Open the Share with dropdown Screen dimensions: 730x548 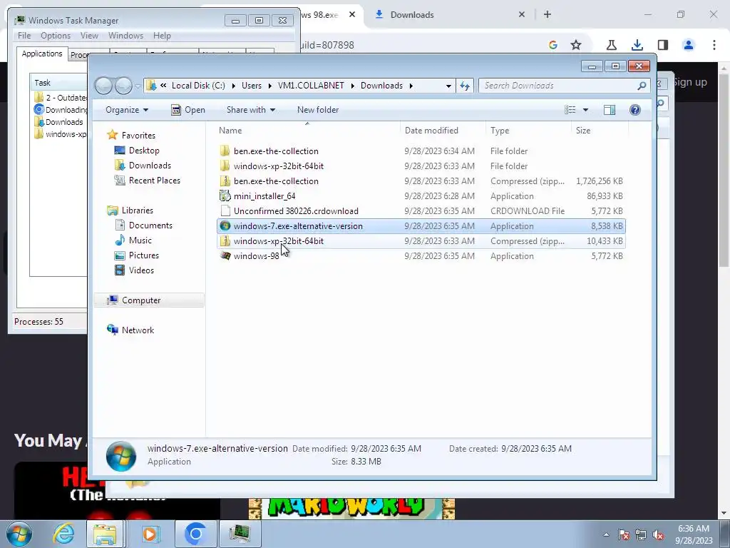pos(250,110)
